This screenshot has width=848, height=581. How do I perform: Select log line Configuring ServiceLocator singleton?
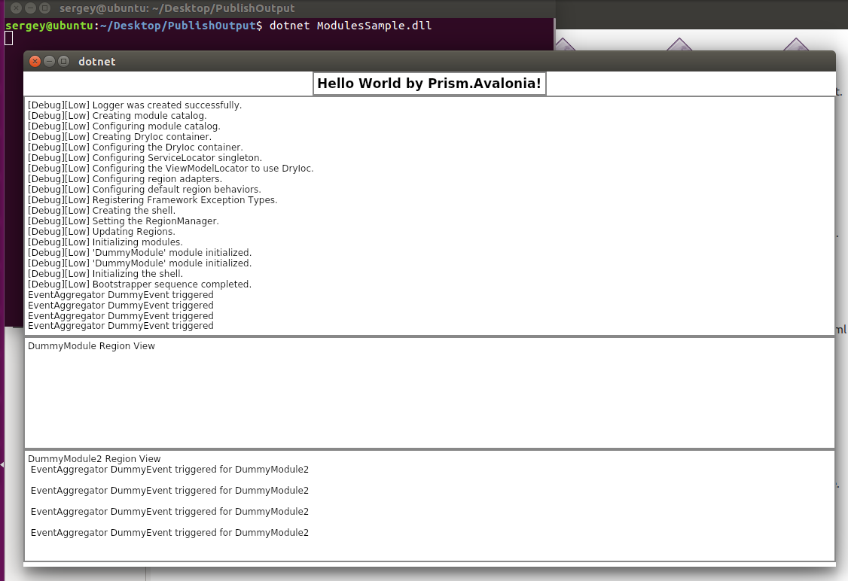tap(145, 158)
